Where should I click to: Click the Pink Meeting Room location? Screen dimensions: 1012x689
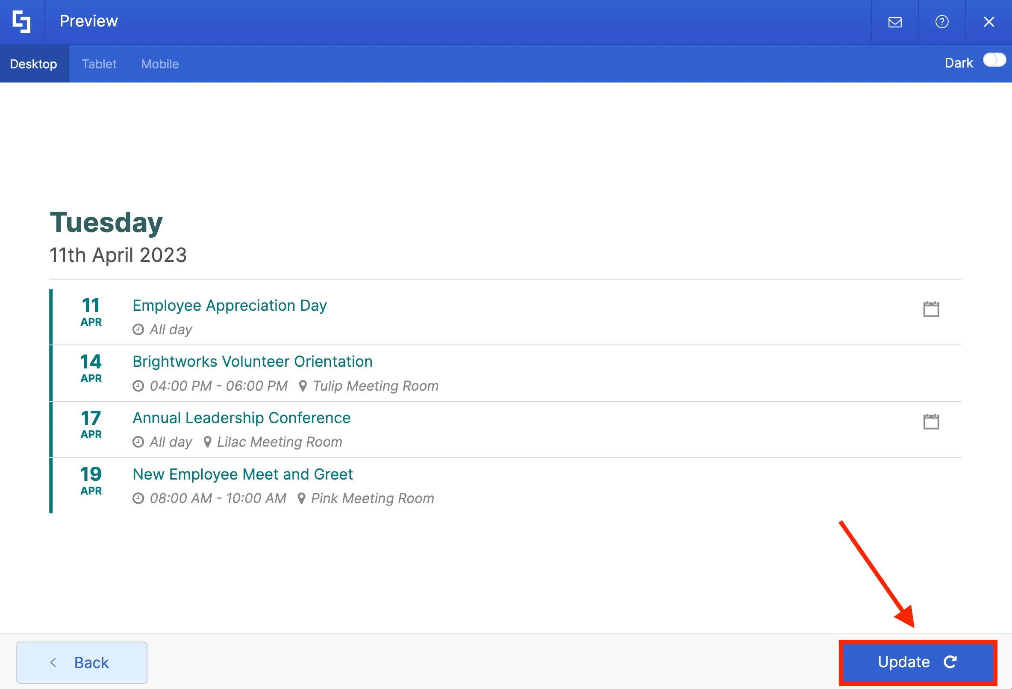[373, 498]
